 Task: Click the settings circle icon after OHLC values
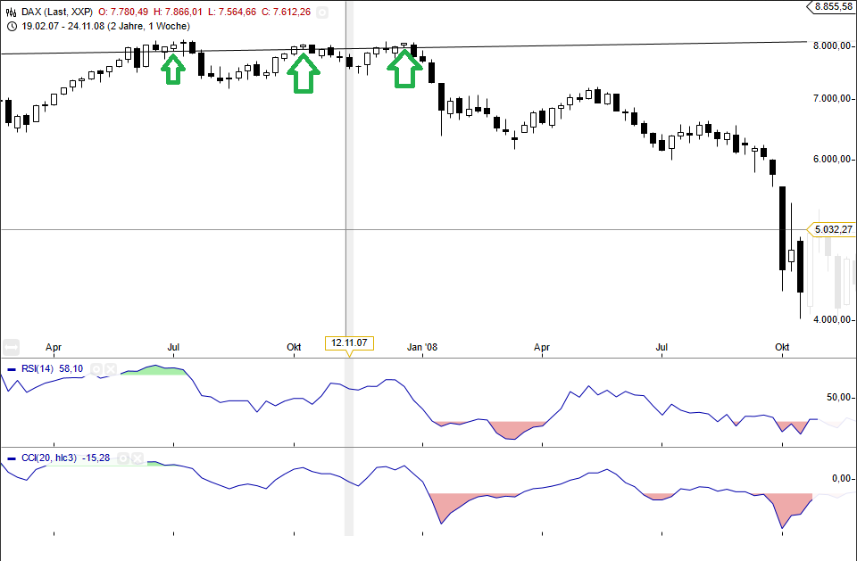coord(321,12)
